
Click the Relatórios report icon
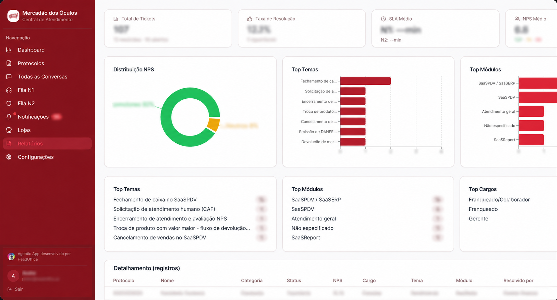9,143
